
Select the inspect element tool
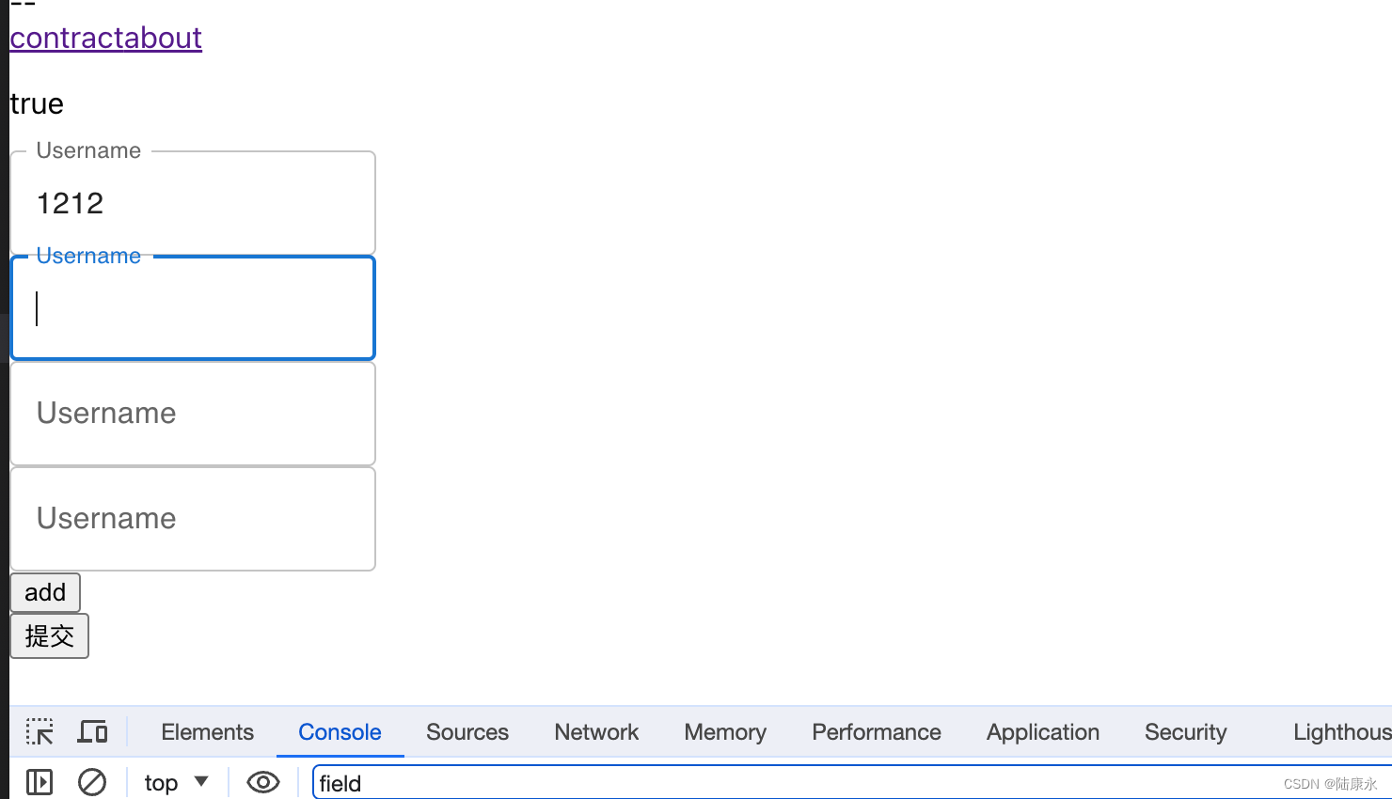[39, 731]
